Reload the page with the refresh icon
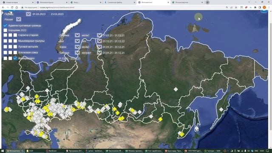 pyautogui.click(x=12, y=8)
